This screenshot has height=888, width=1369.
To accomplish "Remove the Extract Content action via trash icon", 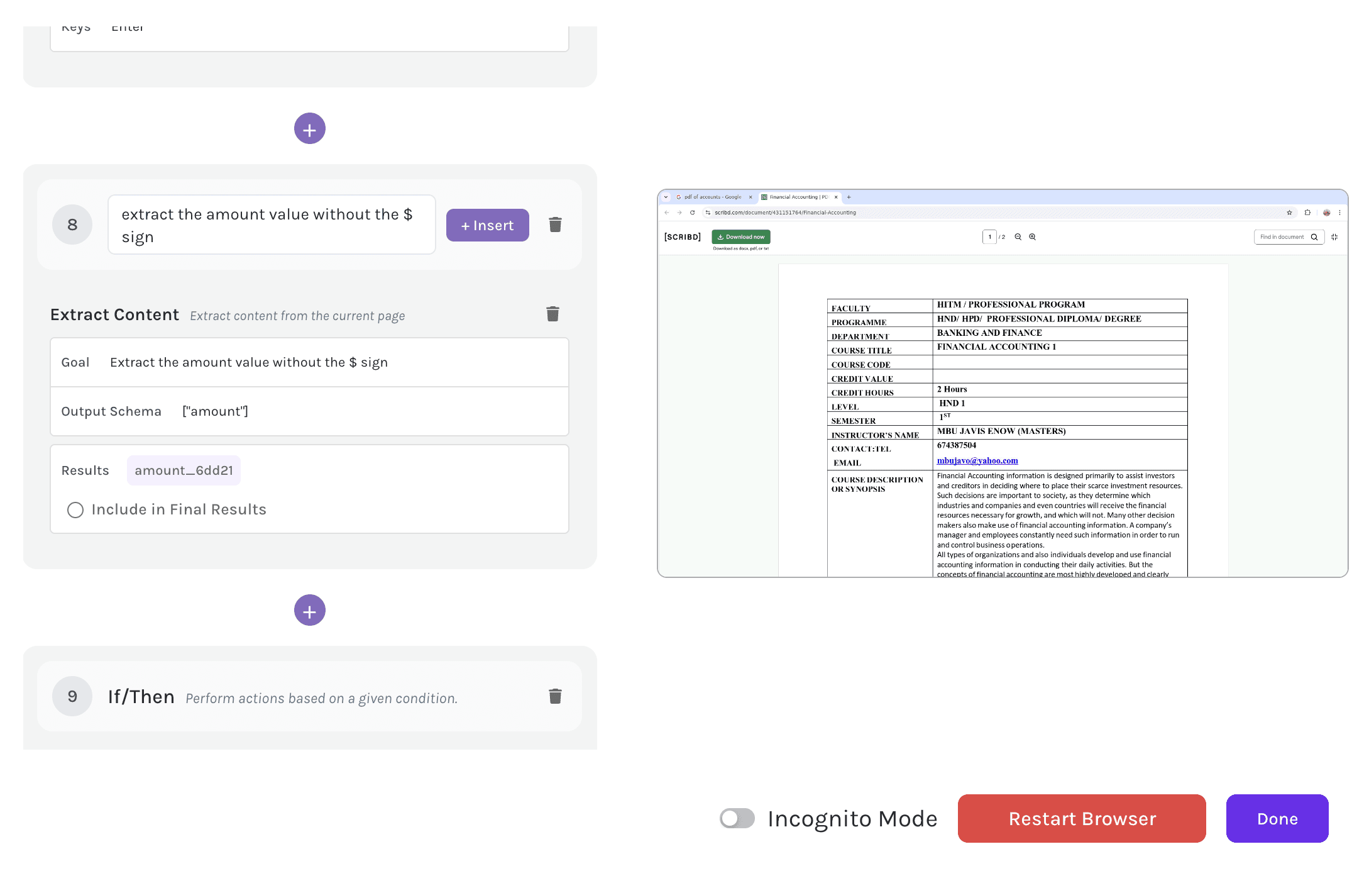I will coord(553,314).
